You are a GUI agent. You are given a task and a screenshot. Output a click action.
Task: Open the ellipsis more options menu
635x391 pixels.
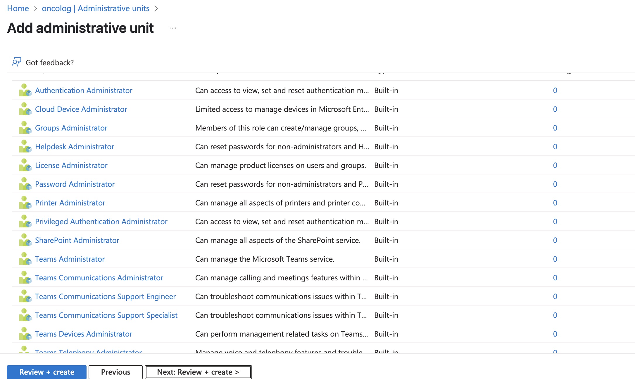point(173,28)
